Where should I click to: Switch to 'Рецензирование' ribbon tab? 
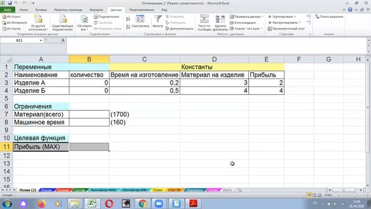click(x=141, y=10)
